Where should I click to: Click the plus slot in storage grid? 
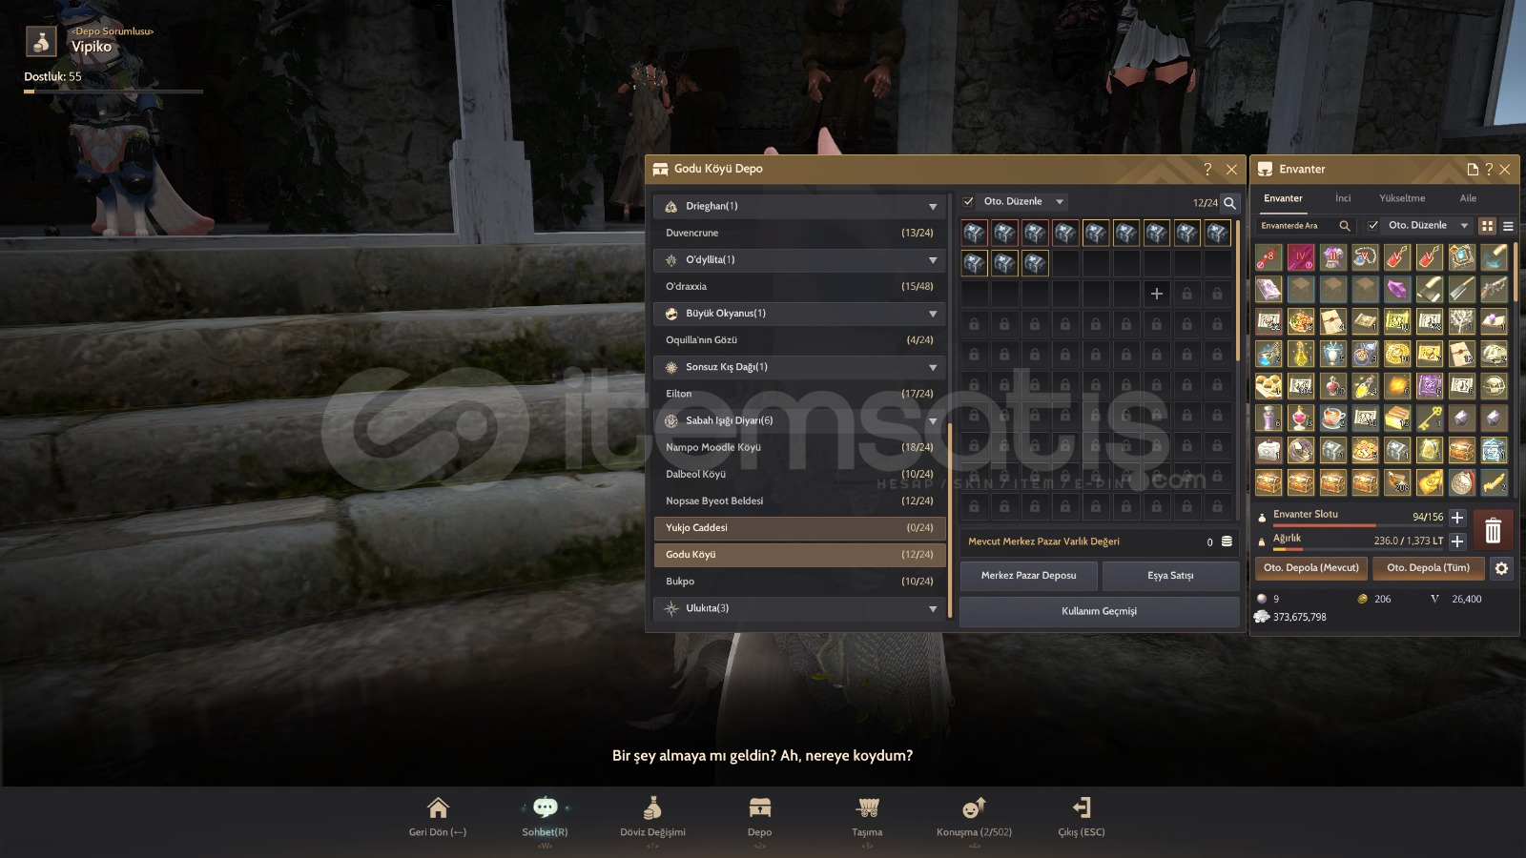1157,294
